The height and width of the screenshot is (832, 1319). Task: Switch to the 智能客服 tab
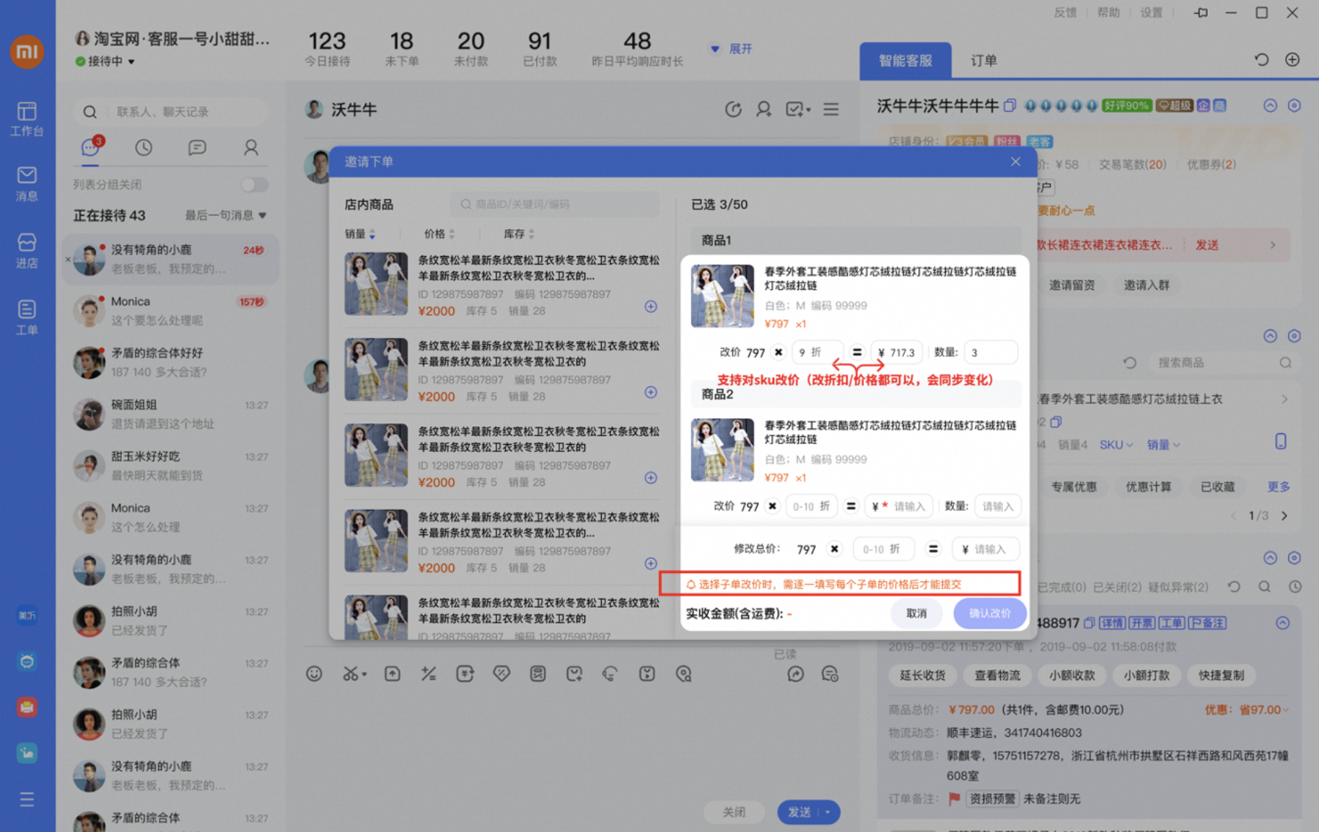pos(906,61)
